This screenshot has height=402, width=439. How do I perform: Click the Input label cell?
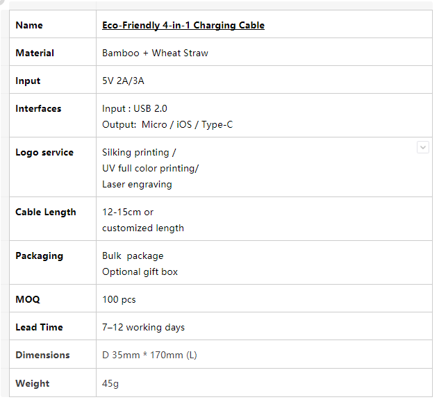click(53, 79)
